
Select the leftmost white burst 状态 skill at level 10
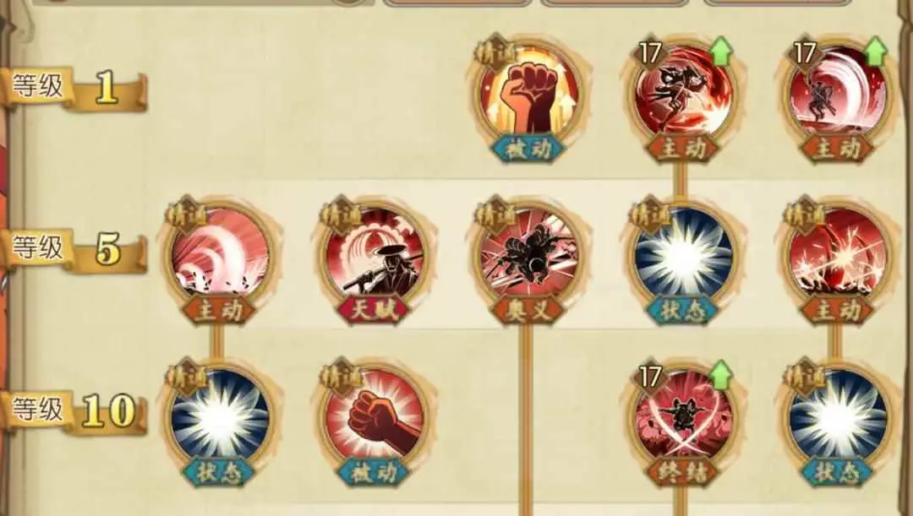[220, 419]
